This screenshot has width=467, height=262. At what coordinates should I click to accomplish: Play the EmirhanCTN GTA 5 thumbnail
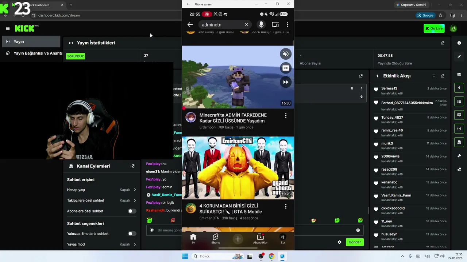point(238,168)
